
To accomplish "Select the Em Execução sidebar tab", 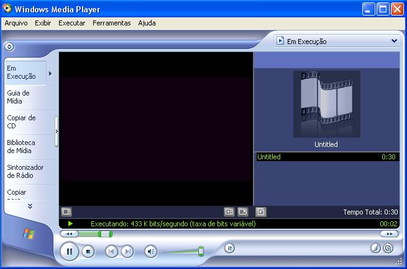I will (x=25, y=73).
